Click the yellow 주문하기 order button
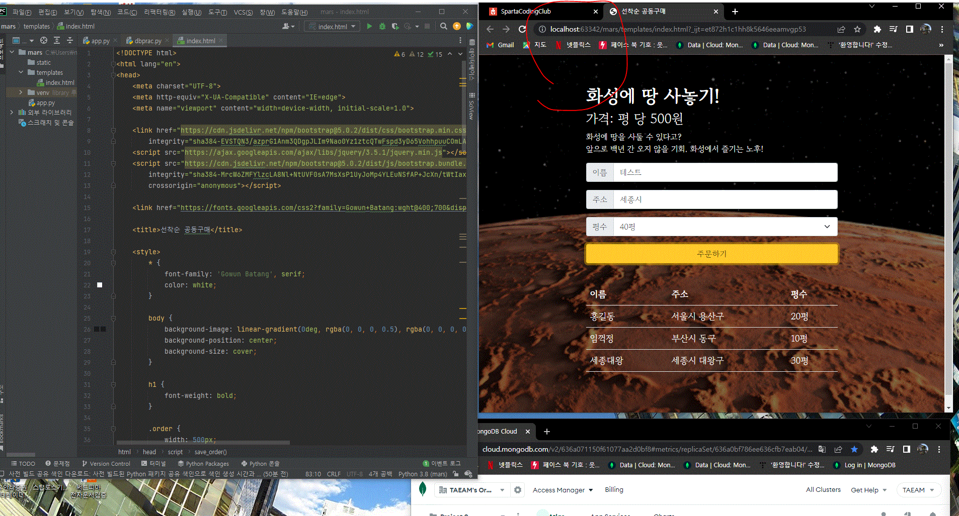959x516 pixels. [711, 254]
